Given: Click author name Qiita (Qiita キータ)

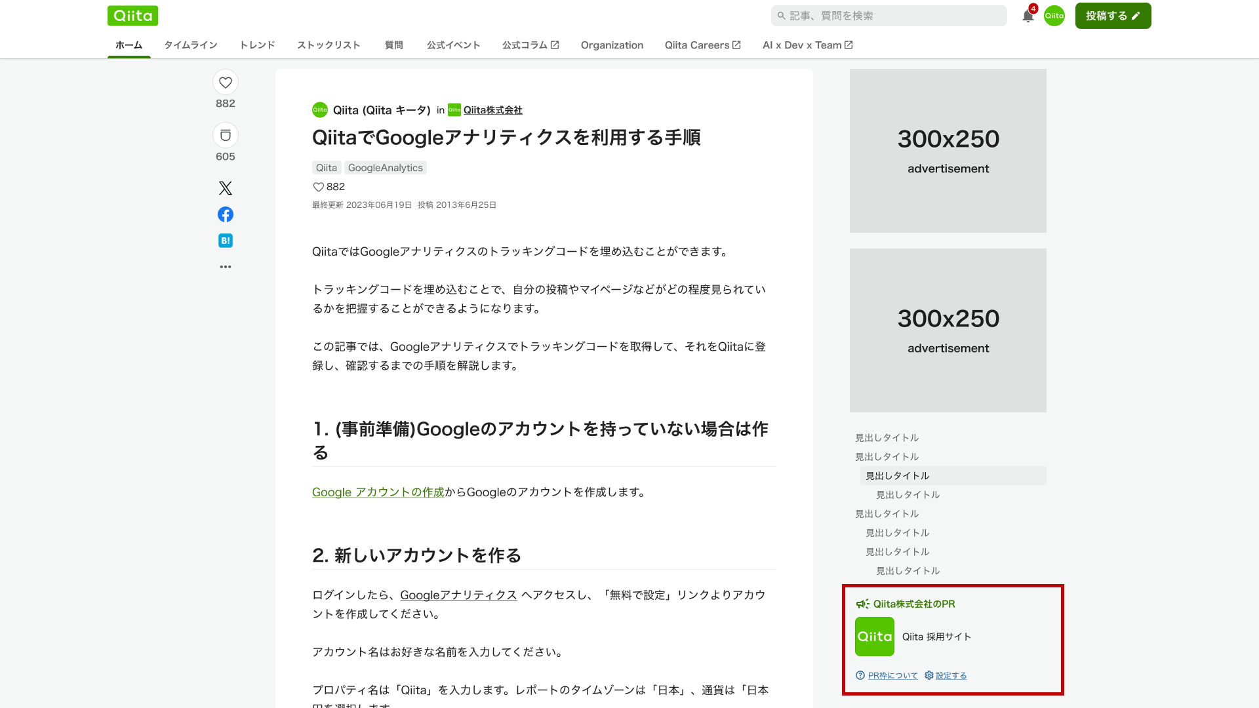Looking at the screenshot, I should click(x=382, y=110).
